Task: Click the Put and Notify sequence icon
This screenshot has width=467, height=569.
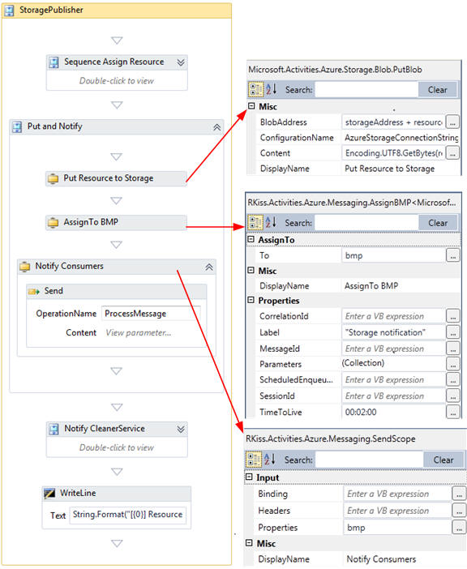Action: click(x=17, y=126)
